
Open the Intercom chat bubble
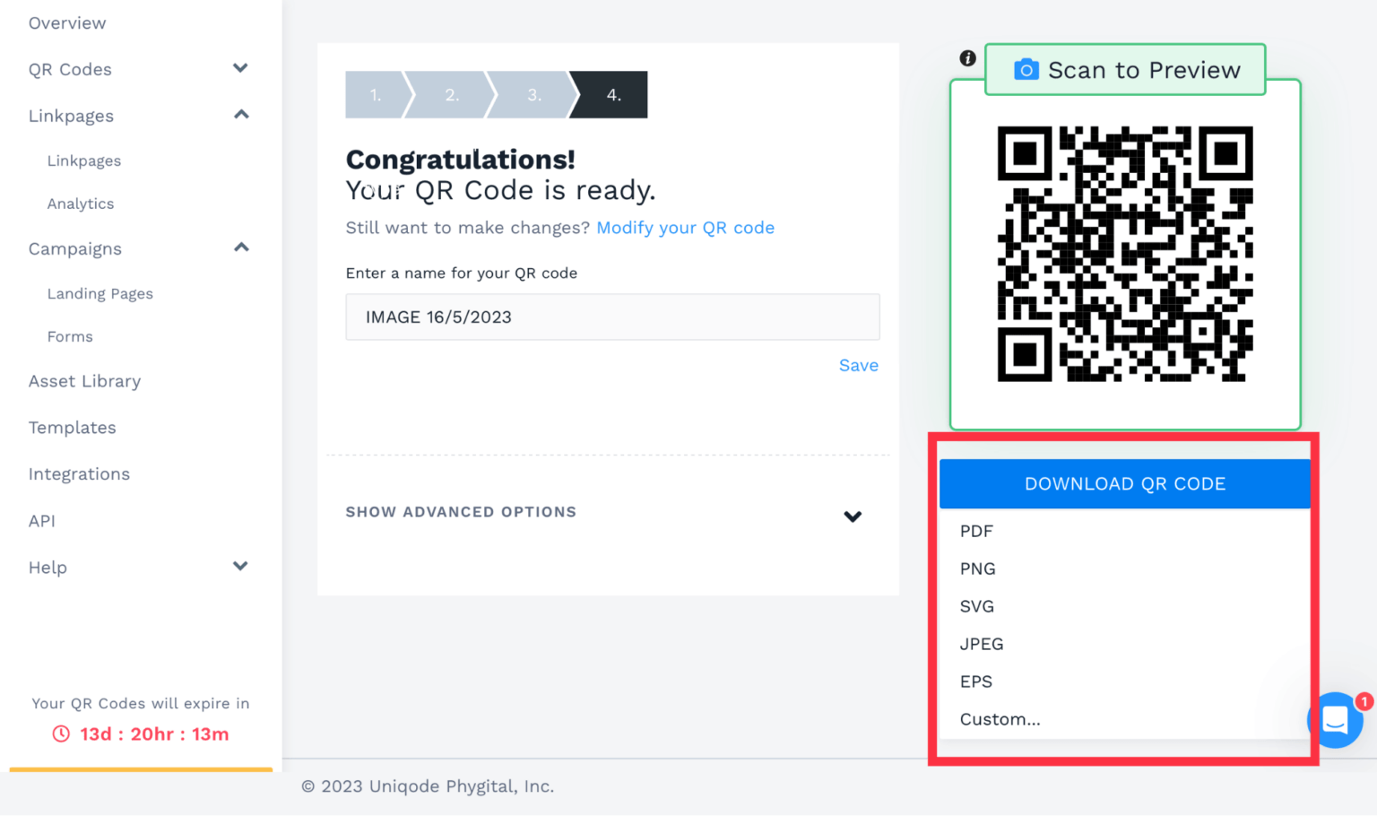tap(1335, 720)
